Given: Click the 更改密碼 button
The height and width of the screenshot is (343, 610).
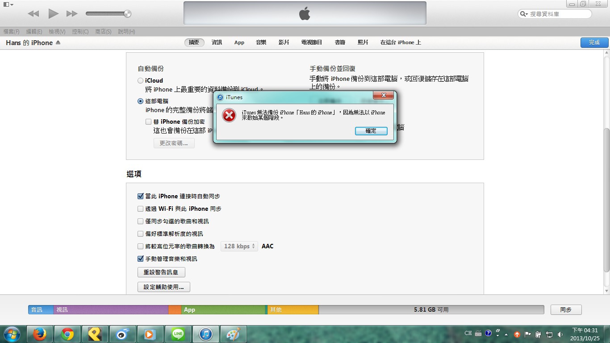Looking at the screenshot, I should coord(174,143).
